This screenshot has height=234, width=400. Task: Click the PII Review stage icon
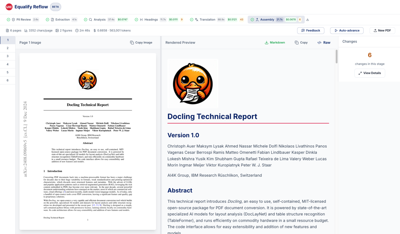pos(13,19)
